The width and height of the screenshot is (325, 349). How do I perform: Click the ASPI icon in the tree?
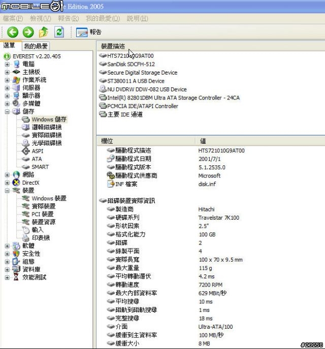pyautogui.click(x=25, y=151)
